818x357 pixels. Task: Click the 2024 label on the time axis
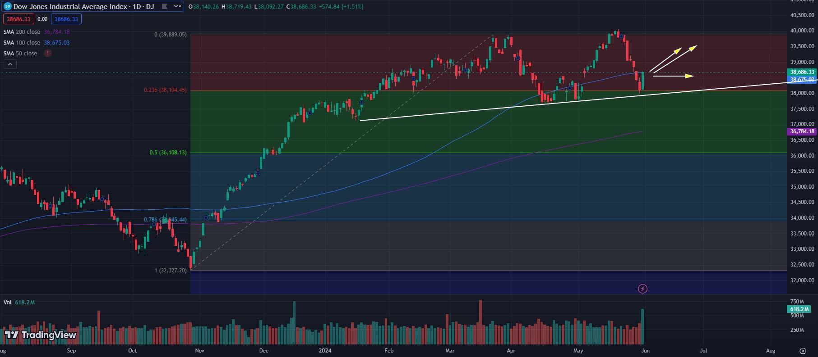click(x=325, y=351)
